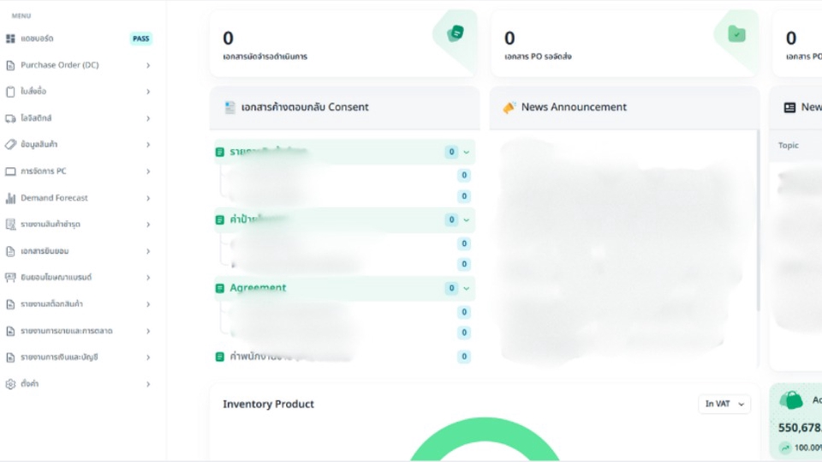The width and height of the screenshot is (822, 462).
Task: Click the Agreement count badge showing 0
Action: pos(451,288)
